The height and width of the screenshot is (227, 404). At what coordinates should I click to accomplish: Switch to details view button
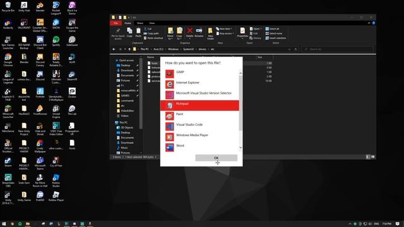[367, 157]
